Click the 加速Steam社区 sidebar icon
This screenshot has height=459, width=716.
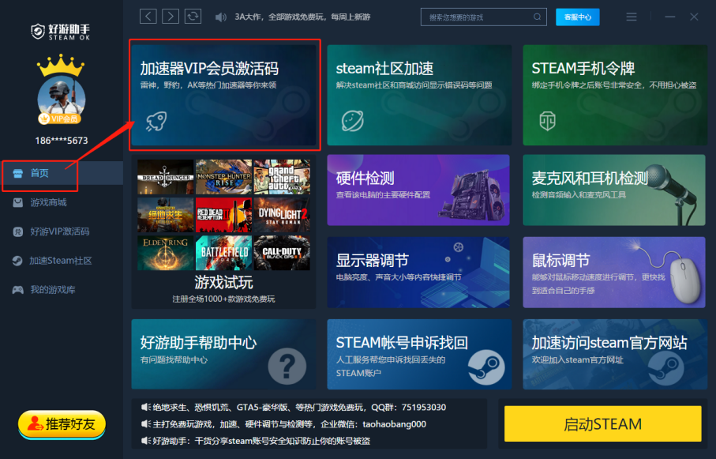pos(17,261)
